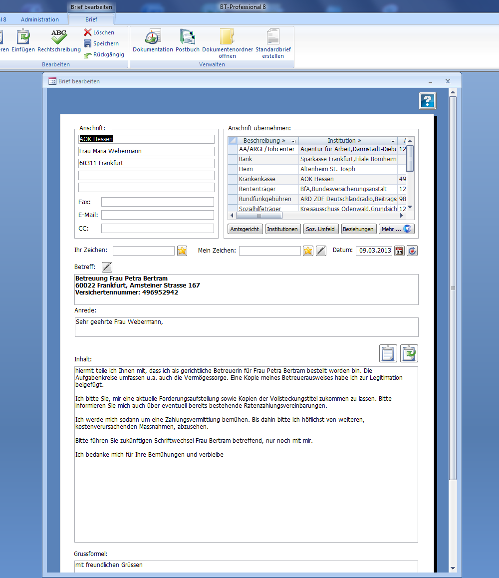Click the pencil icon beside Mein Zeichen

click(x=321, y=251)
